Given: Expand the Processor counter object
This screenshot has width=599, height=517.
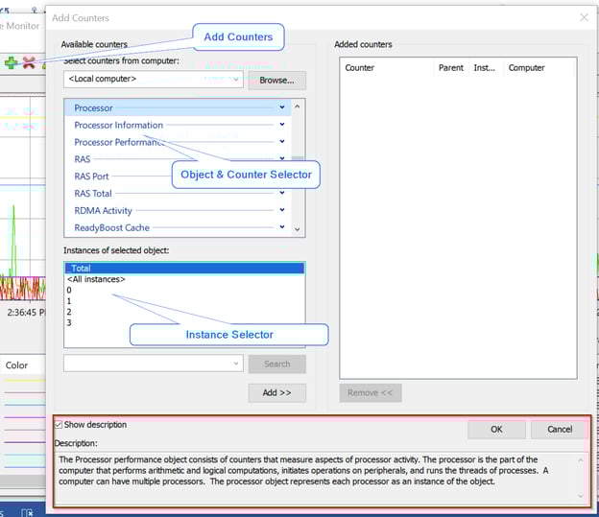Looking at the screenshot, I should (x=282, y=108).
